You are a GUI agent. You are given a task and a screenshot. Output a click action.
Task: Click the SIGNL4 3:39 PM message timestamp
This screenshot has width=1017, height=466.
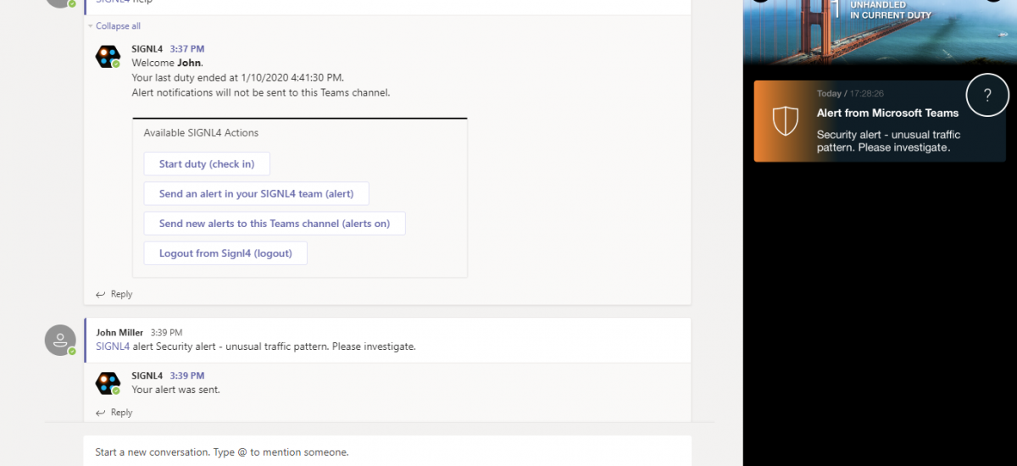click(x=187, y=375)
